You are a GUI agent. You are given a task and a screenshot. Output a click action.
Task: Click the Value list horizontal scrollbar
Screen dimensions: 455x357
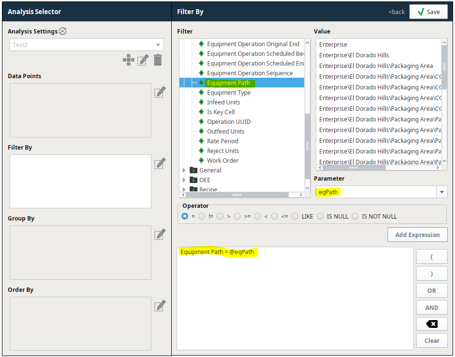[379, 168]
